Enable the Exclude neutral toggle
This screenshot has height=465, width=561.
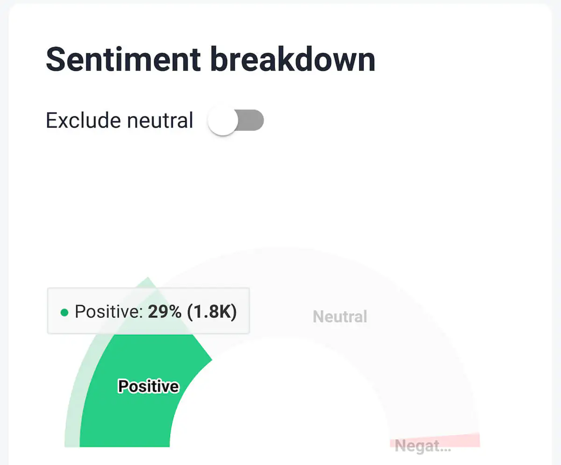[x=236, y=120]
